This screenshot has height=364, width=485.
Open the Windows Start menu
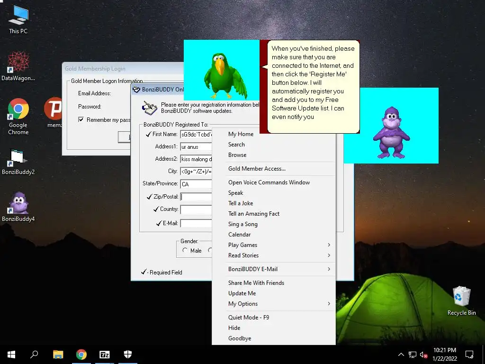pos(11,355)
